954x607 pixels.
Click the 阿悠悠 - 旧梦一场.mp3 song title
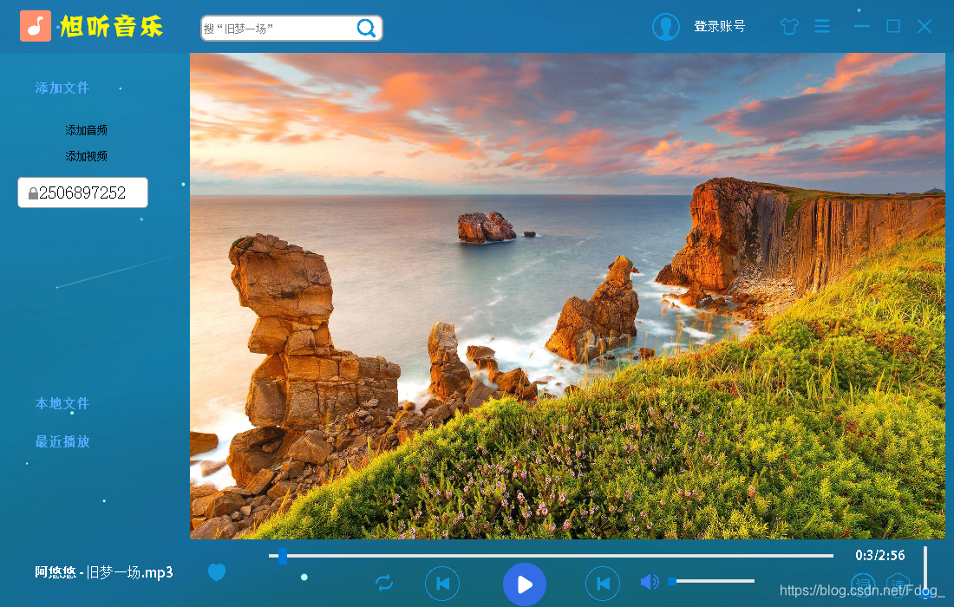click(103, 572)
